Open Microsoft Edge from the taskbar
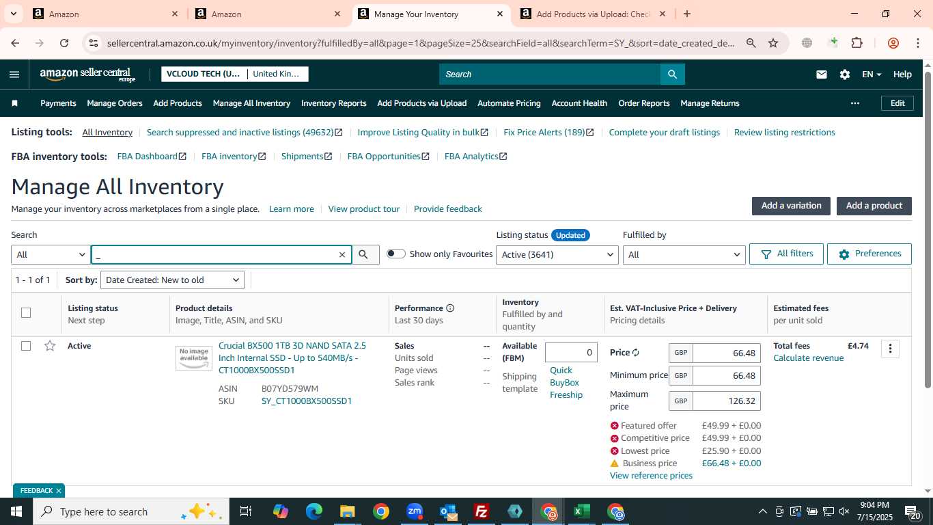The width and height of the screenshot is (933, 525). (314, 511)
